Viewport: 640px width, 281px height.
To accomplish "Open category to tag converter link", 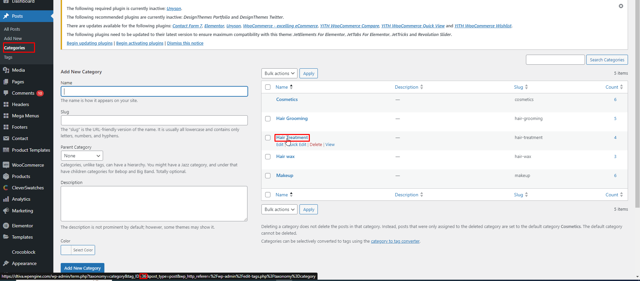I will click(395, 241).
